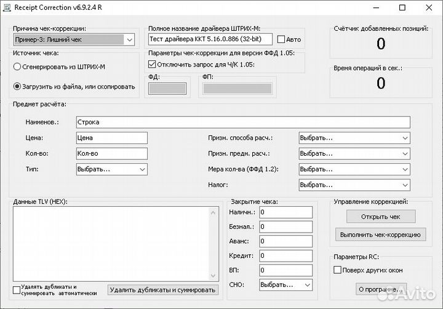Close the Receipt Correction window

[429, 8]
